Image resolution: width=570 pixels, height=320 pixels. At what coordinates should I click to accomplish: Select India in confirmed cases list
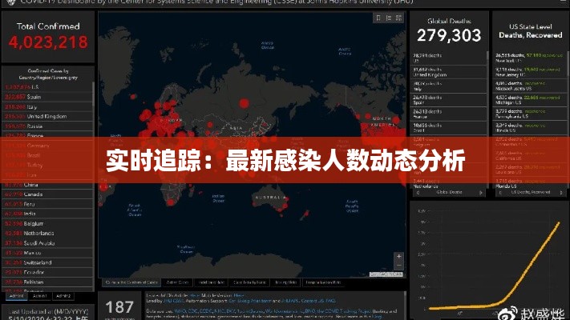coord(47,214)
